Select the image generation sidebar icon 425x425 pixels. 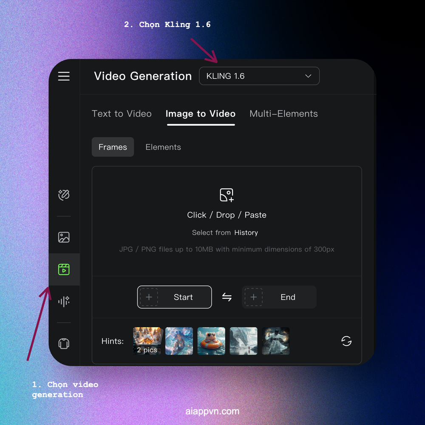click(x=64, y=237)
